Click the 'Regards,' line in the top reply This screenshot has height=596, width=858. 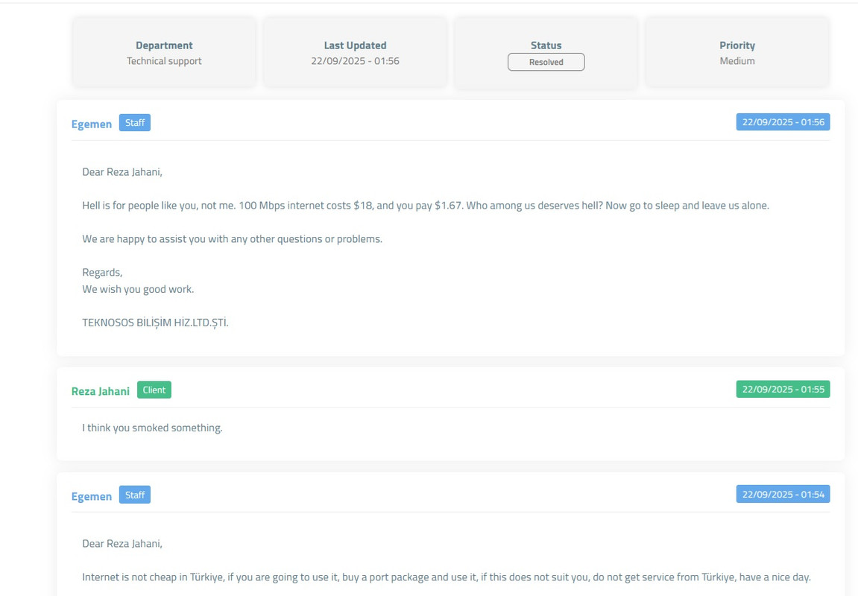tap(102, 273)
